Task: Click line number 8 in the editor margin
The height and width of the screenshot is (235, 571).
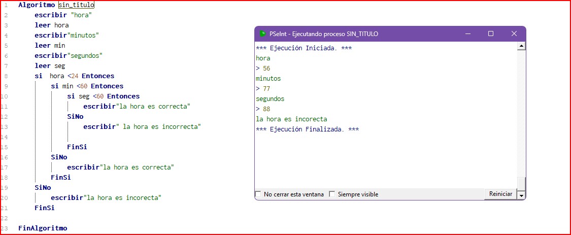Action: [5, 76]
